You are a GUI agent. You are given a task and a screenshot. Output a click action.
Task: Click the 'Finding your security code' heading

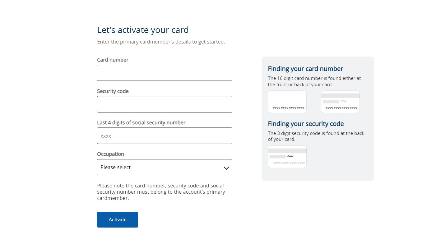306,123
